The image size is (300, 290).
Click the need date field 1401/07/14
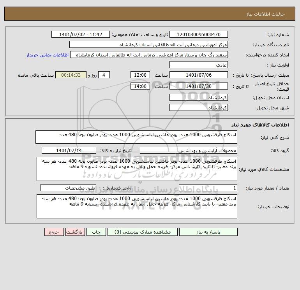tap(69, 150)
